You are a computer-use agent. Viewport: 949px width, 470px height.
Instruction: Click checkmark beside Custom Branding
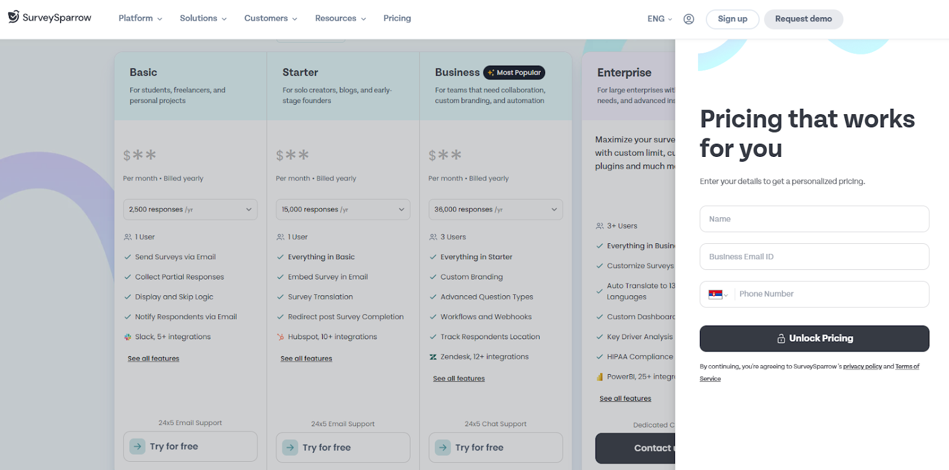[x=433, y=277]
